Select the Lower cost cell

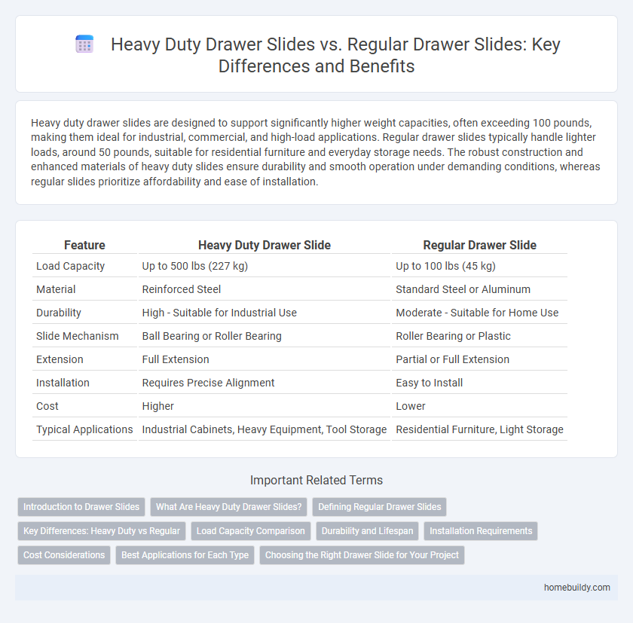pyautogui.click(x=479, y=406)
